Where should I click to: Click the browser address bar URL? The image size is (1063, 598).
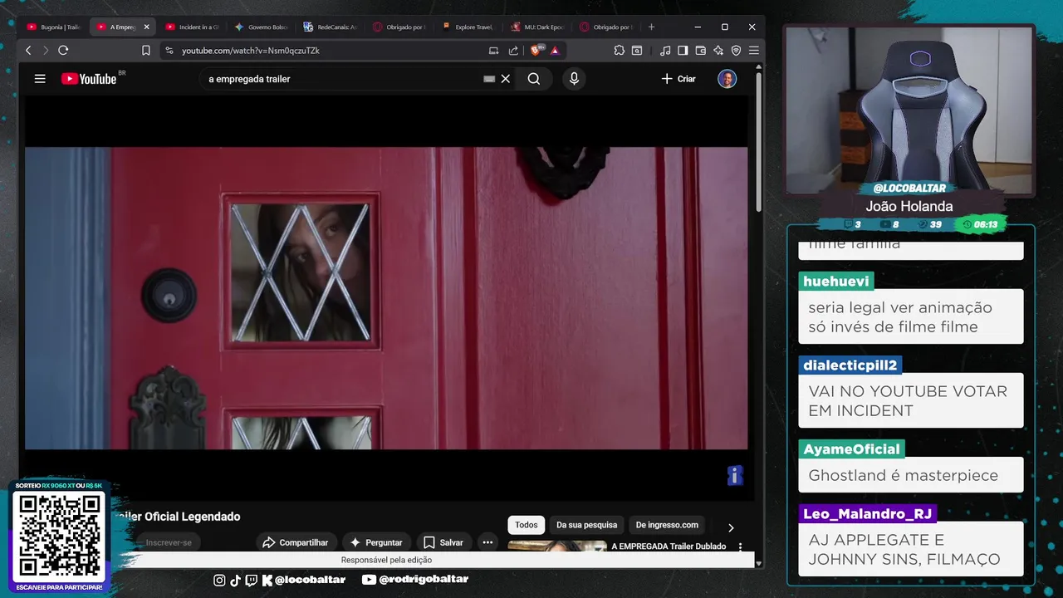click(x=251, y=51)
